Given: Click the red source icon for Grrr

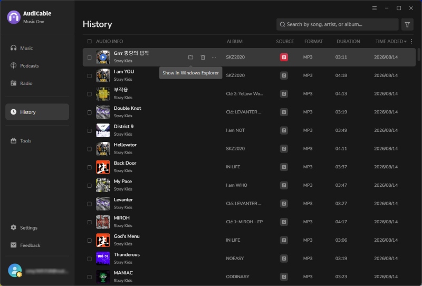Looking at the screenshot, I should [284, 57].
